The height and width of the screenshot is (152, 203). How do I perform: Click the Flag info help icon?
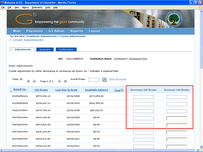coord(122,90)
